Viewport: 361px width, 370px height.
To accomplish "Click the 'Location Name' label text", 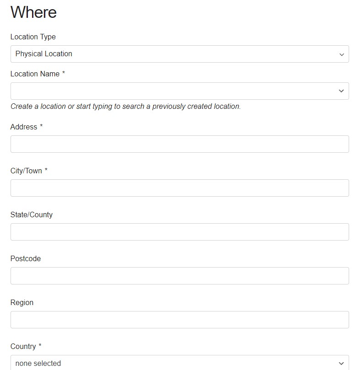I will click(x=35, y=74).
